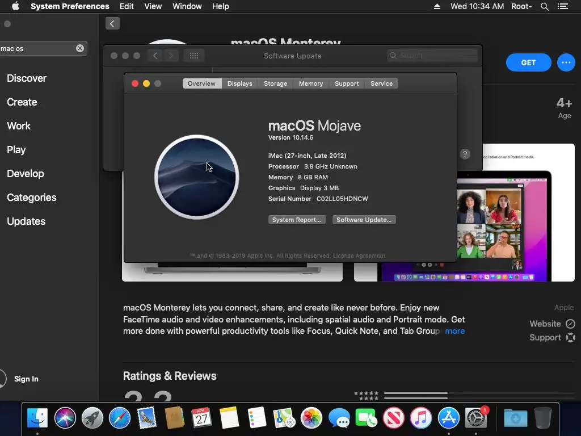Click forward arrow in Software Update window
The height and width of the screenshot is (436, 581).
tap(171, 56)
